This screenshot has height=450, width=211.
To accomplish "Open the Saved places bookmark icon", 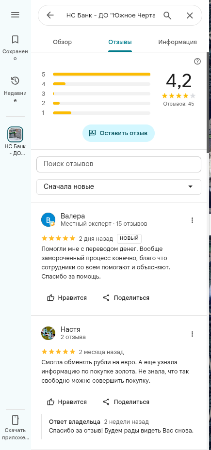I will 15,40.
